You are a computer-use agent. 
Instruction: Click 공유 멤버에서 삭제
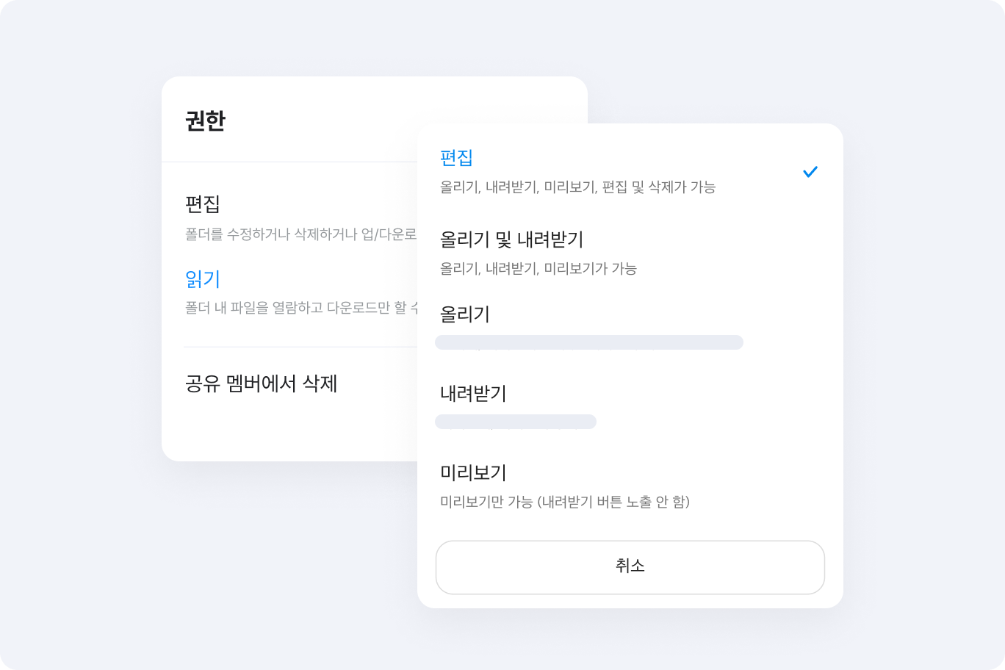(261, 383)
